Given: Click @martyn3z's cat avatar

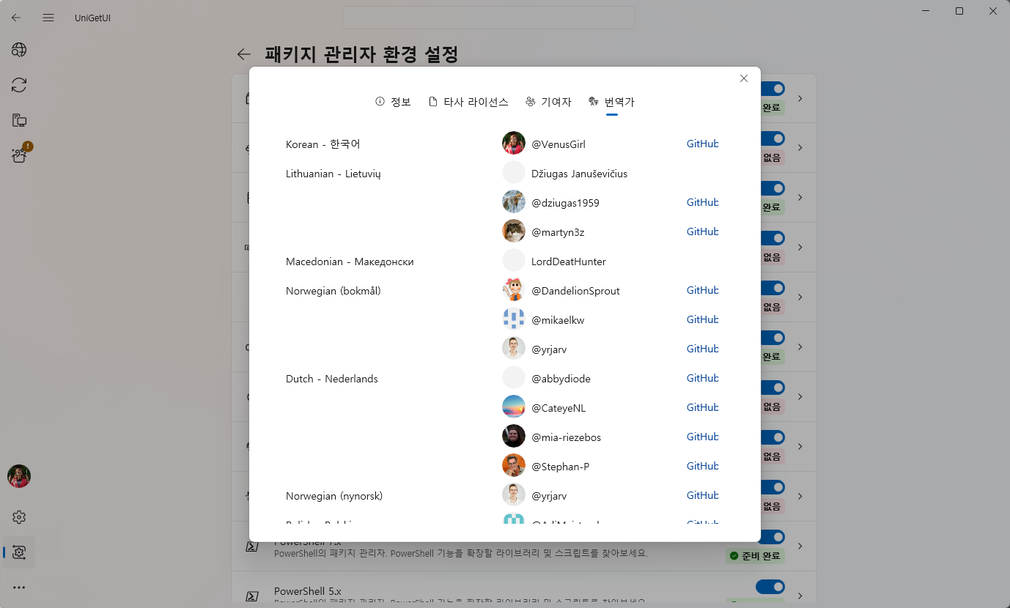Looking at the screenshot, I should tap(514, 231).
